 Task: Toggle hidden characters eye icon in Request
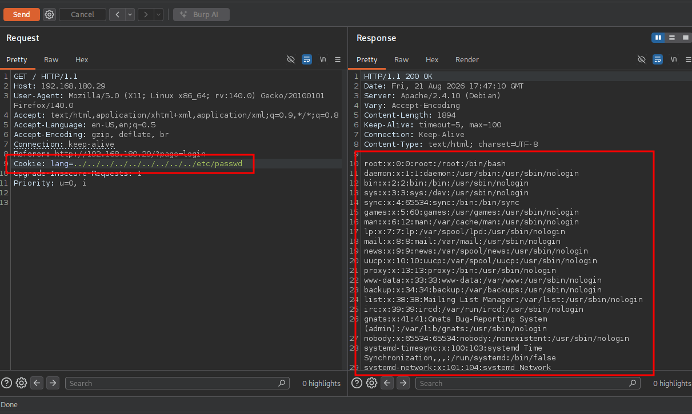click(290, 59)
